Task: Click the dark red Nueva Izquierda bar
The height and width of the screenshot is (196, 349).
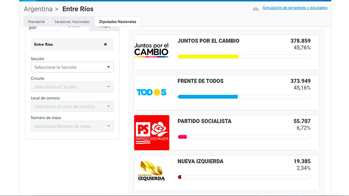Action: pos(180,177)
